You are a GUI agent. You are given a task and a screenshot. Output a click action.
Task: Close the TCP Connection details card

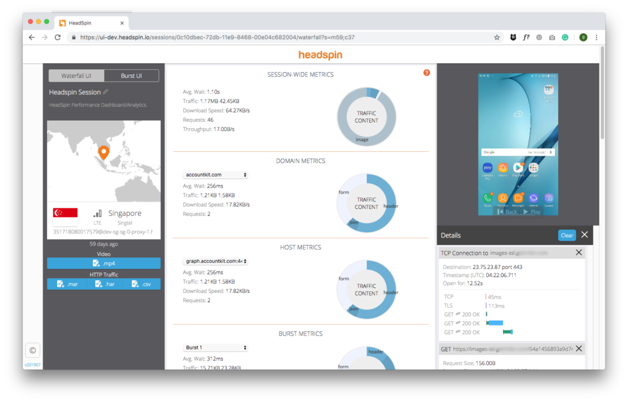pos(579,252)
